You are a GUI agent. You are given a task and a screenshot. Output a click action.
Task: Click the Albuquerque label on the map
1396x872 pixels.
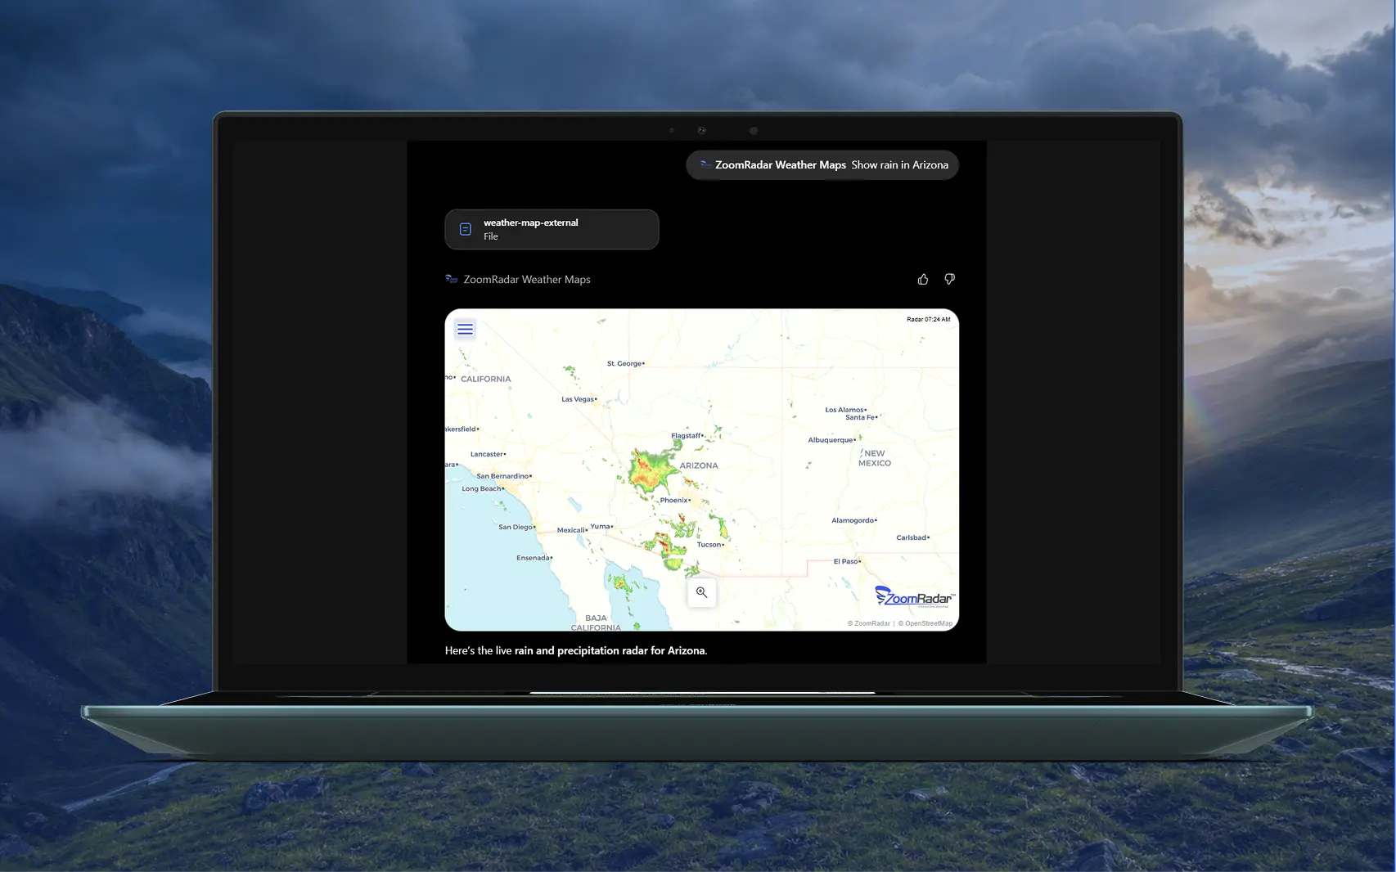tap(831, 440)
